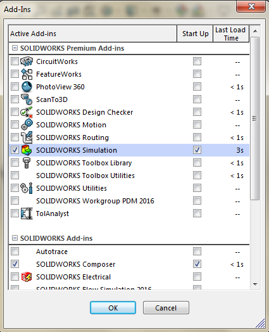Collapse SOLIDWORKS Premium Add-ins group

click(x=15, y=48)
